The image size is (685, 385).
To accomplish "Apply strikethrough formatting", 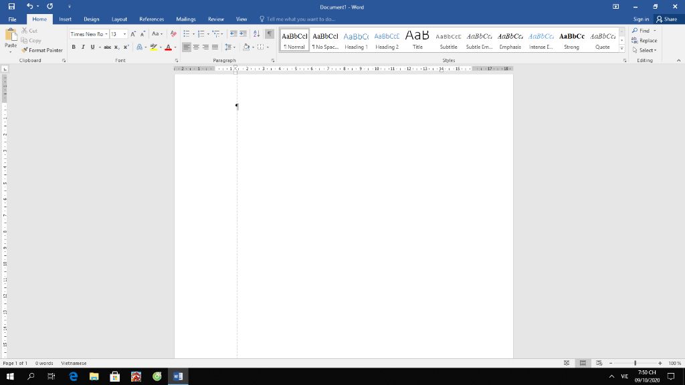I will pos(107,47).
